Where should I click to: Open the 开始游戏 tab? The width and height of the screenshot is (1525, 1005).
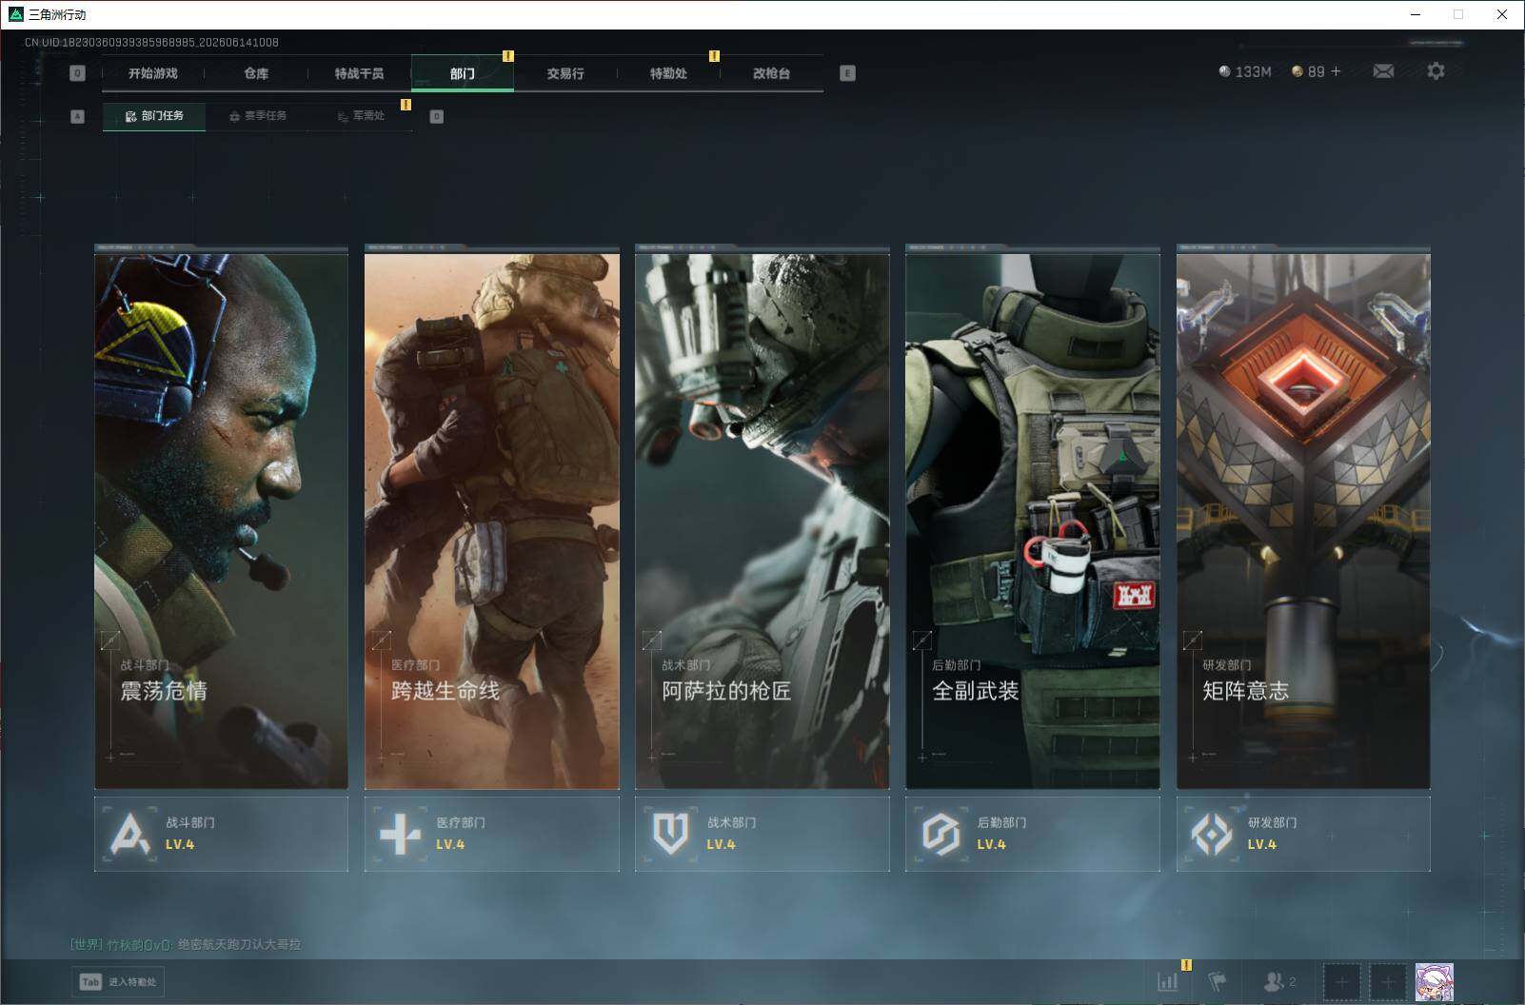(x=153, y=73)
